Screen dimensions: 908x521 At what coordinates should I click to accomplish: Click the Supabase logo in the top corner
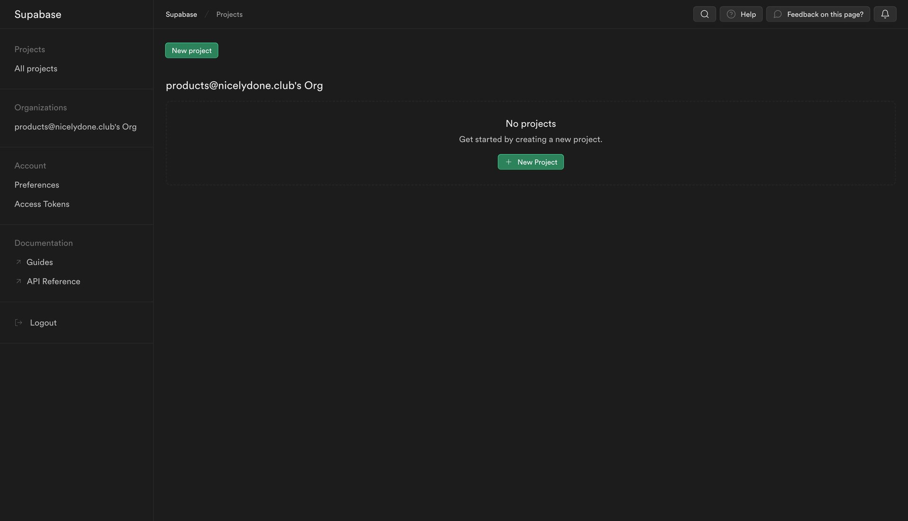coord(38,14)
